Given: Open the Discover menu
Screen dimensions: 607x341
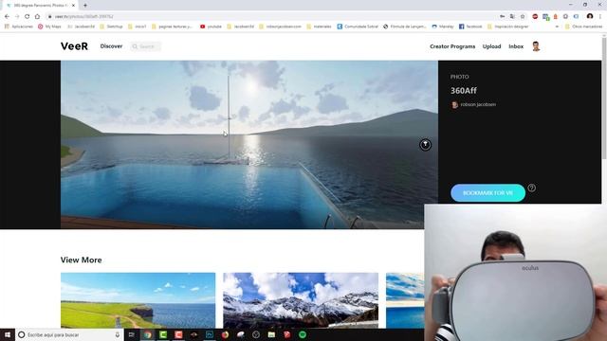Looking at the screenshot, I should point(111,46).
